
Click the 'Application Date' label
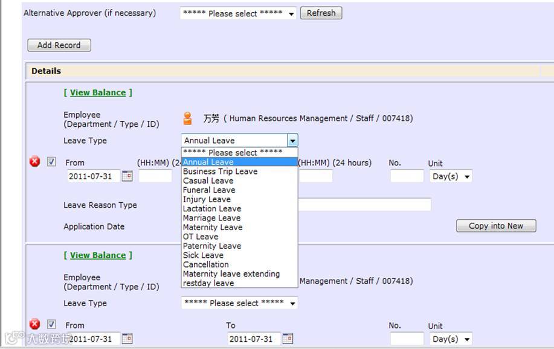94,226
